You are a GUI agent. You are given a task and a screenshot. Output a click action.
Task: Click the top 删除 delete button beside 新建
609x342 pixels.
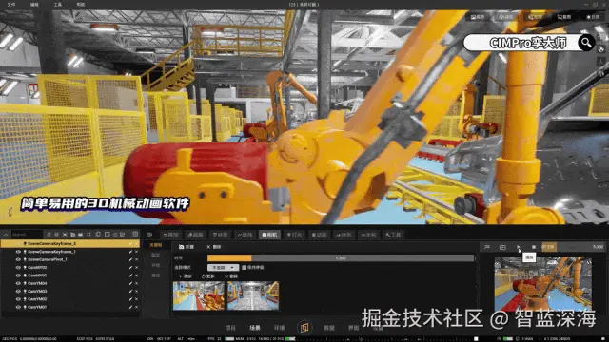213,247
